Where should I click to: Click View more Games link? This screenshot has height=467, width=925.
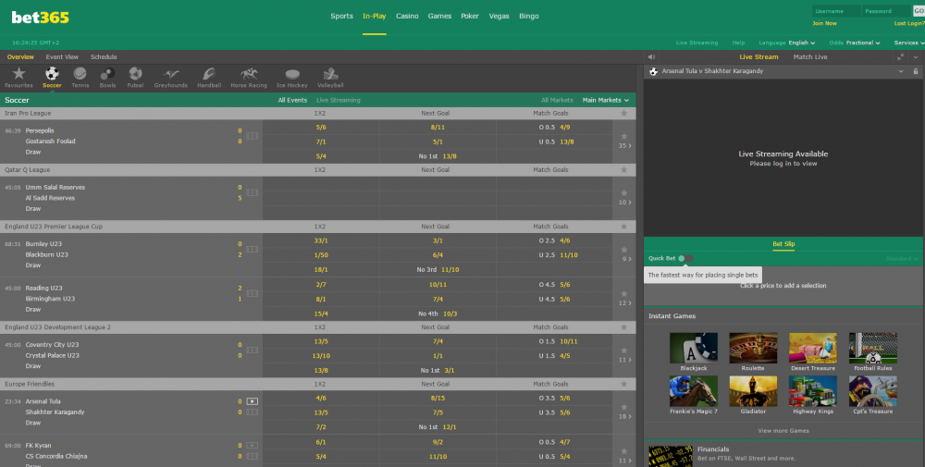783,431
